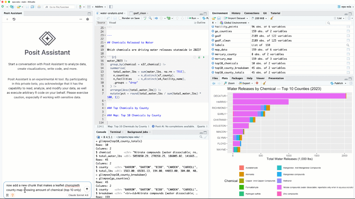
Task: Click the spell check ABC icon in editor
Action: (145, 18)
